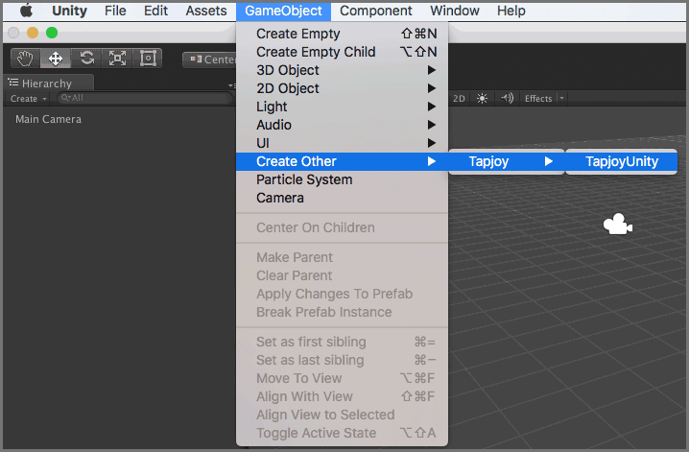The image size is (689, 452).
Task: Click the green zoom window button
Action: pyautogui.click(x=52, y=33)
